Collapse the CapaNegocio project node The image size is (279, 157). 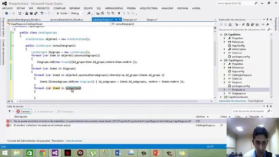221,60
